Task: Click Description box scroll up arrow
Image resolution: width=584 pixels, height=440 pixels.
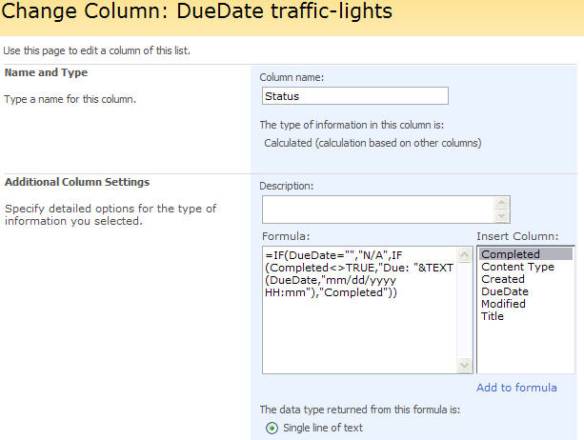Action: pos(501,203)
